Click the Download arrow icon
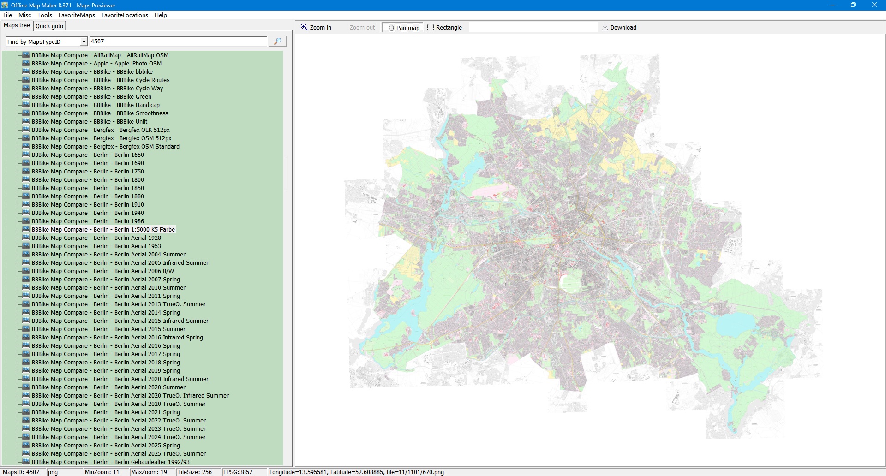This screenshot has height=476, width=886. pos(605,27)
